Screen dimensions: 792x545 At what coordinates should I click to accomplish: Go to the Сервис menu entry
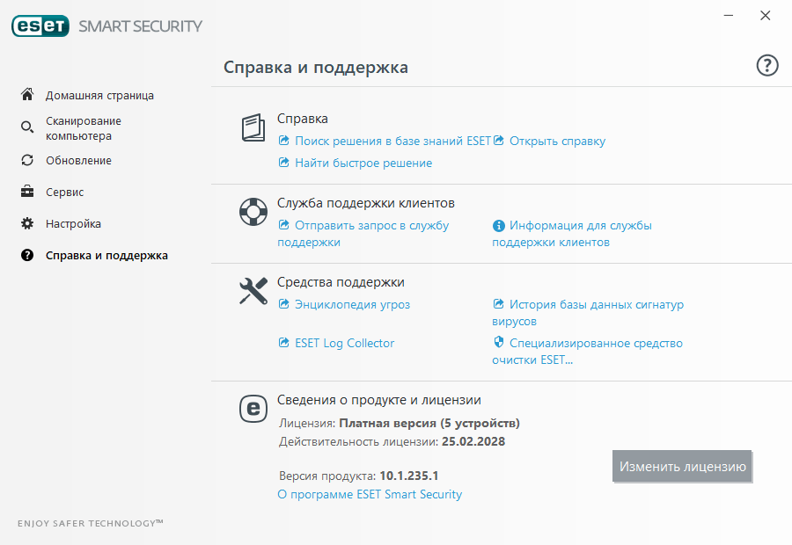65,192
